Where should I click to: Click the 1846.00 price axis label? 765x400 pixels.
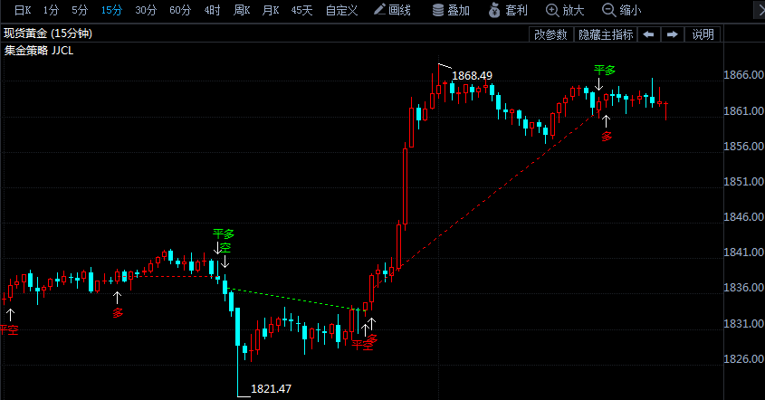click(x=743, y=217)
